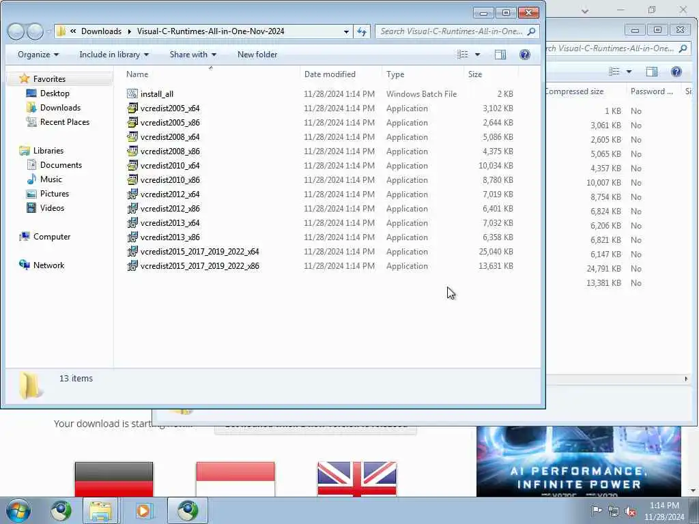Click the Windows Explorer taskbar icon

pyautogui.click(x=100, y=510)
